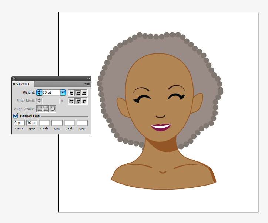
Task: Click the first gap field showing 10 pt
Action: [x=32, y=123]
